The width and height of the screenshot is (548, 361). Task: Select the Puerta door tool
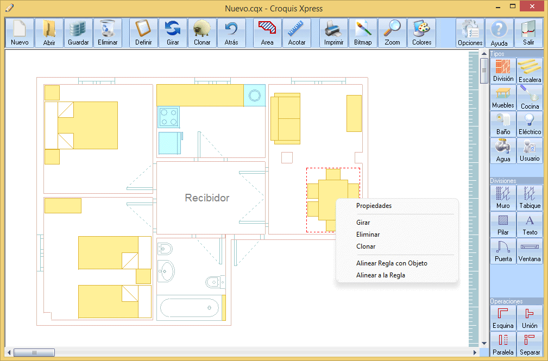(x=503, y=251)
